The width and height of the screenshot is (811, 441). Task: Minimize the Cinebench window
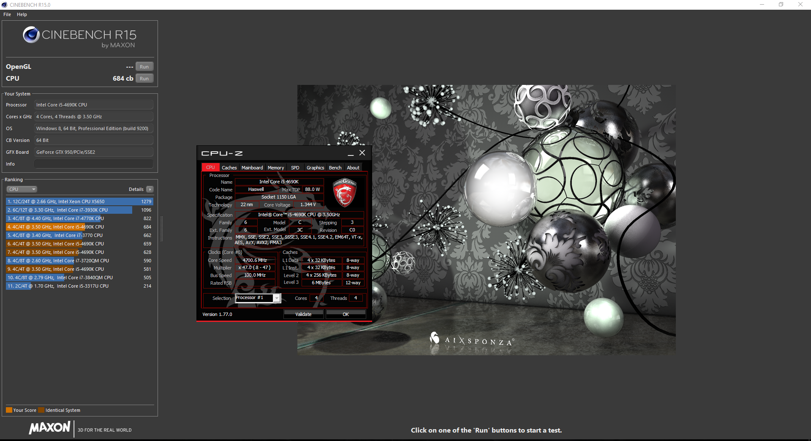[762, 5]
